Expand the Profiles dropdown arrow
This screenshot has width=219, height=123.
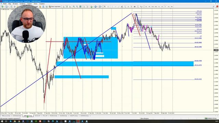tap(8, 6)
